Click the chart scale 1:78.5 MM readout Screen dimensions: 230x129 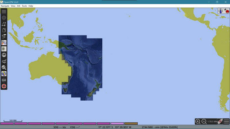point(212,122)
